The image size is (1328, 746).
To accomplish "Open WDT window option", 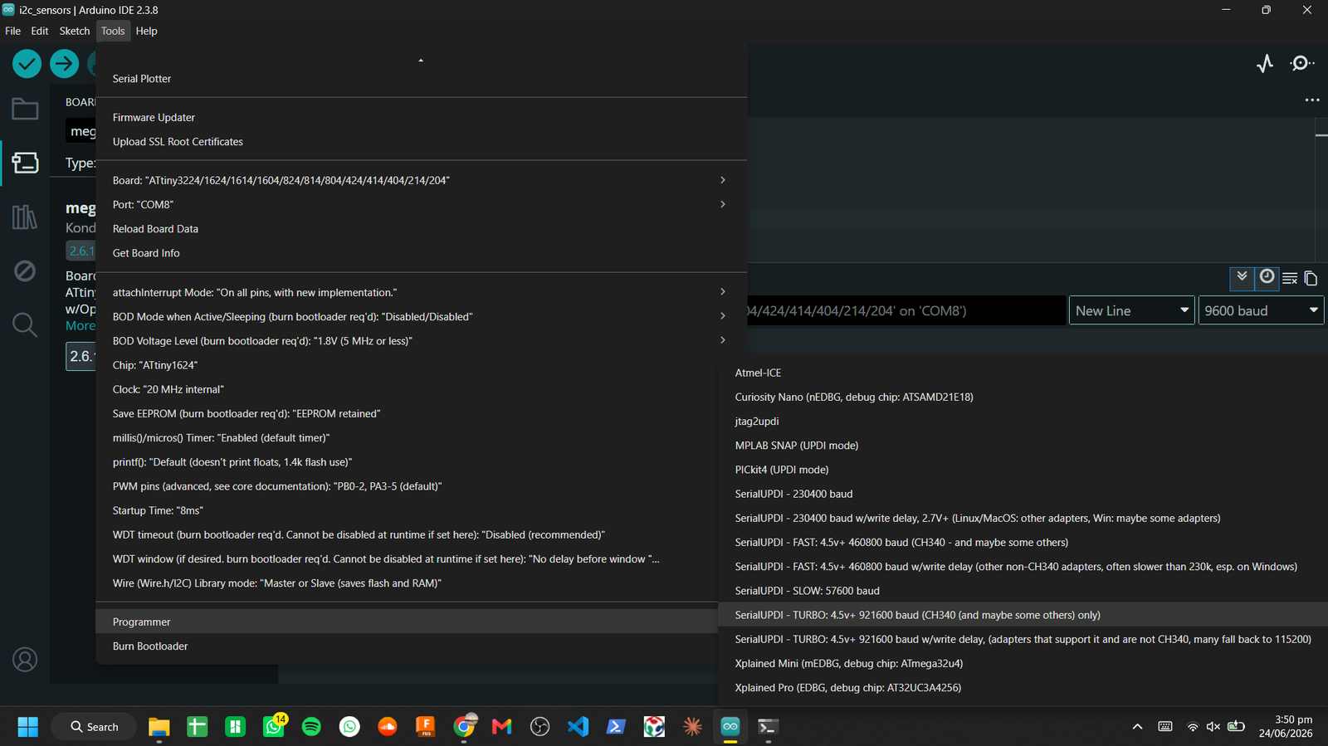I will (x=407, y=559).
